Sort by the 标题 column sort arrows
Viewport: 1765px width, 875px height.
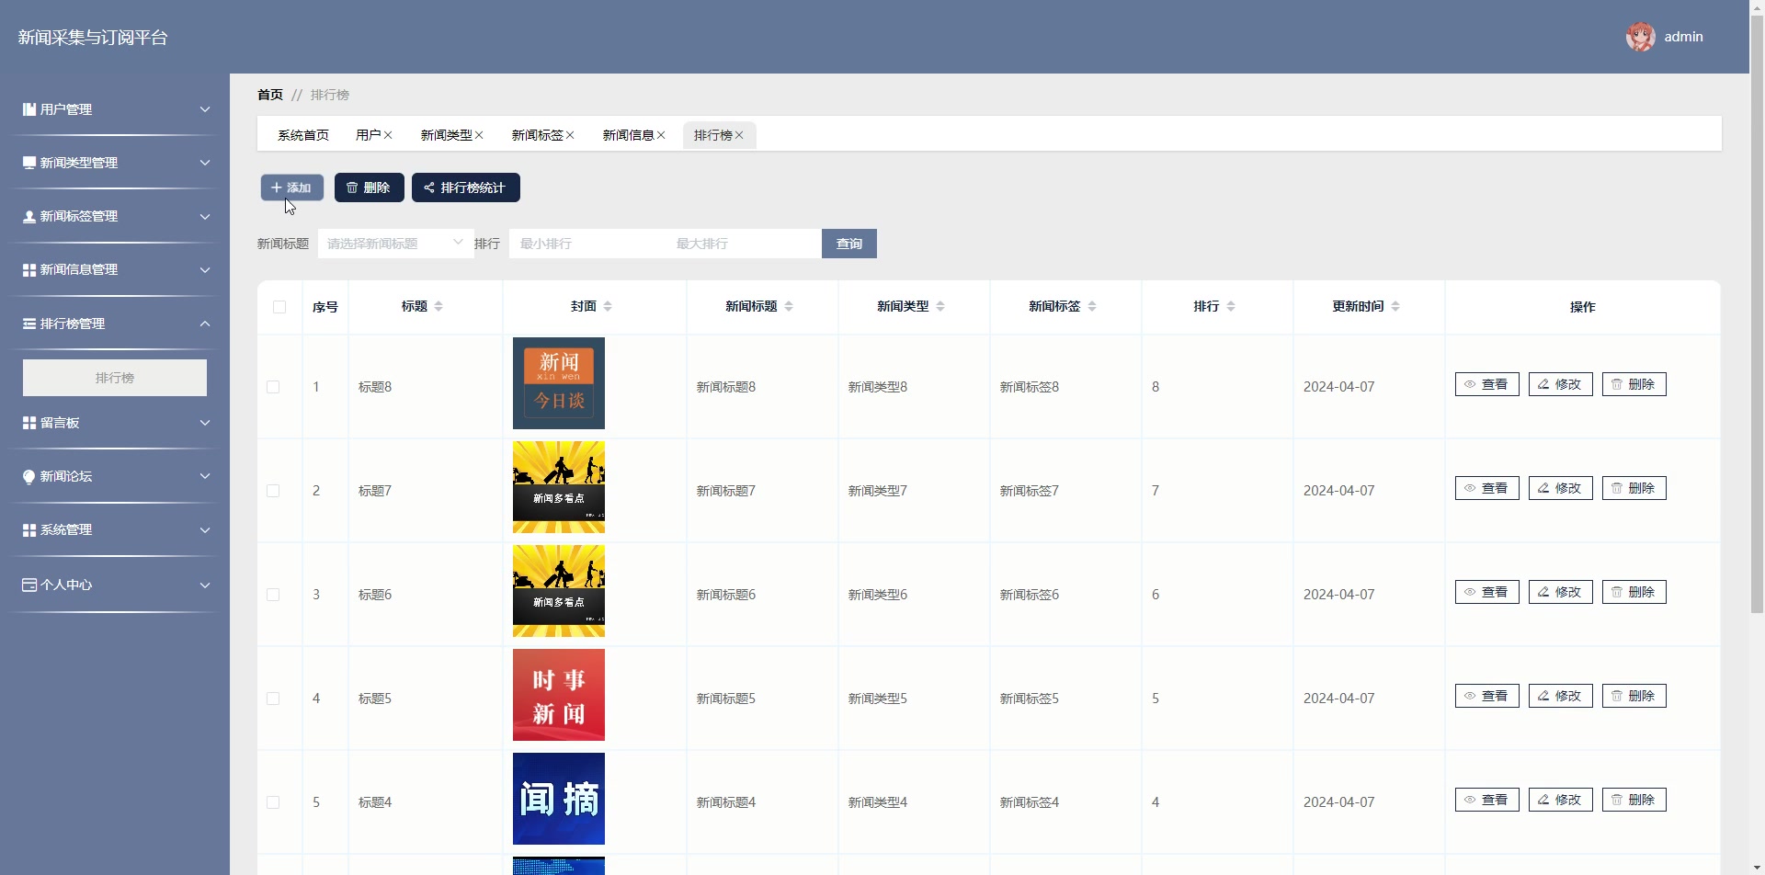point(438,306)
